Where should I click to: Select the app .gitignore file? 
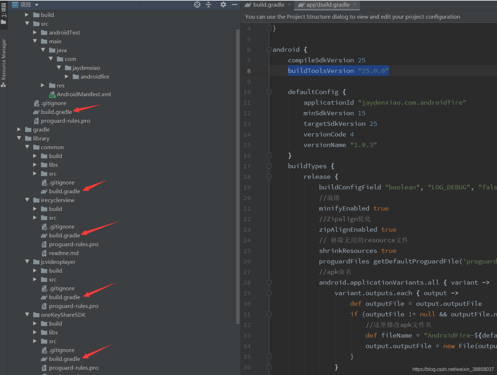[x=50, y=103]
